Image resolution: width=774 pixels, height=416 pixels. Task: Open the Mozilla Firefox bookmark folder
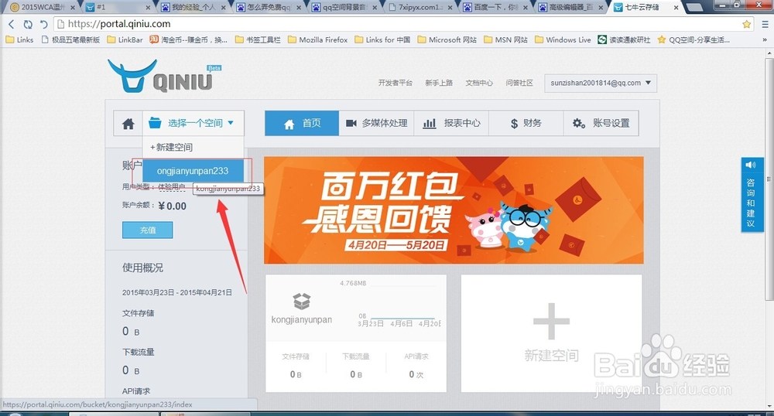(318, 40)
